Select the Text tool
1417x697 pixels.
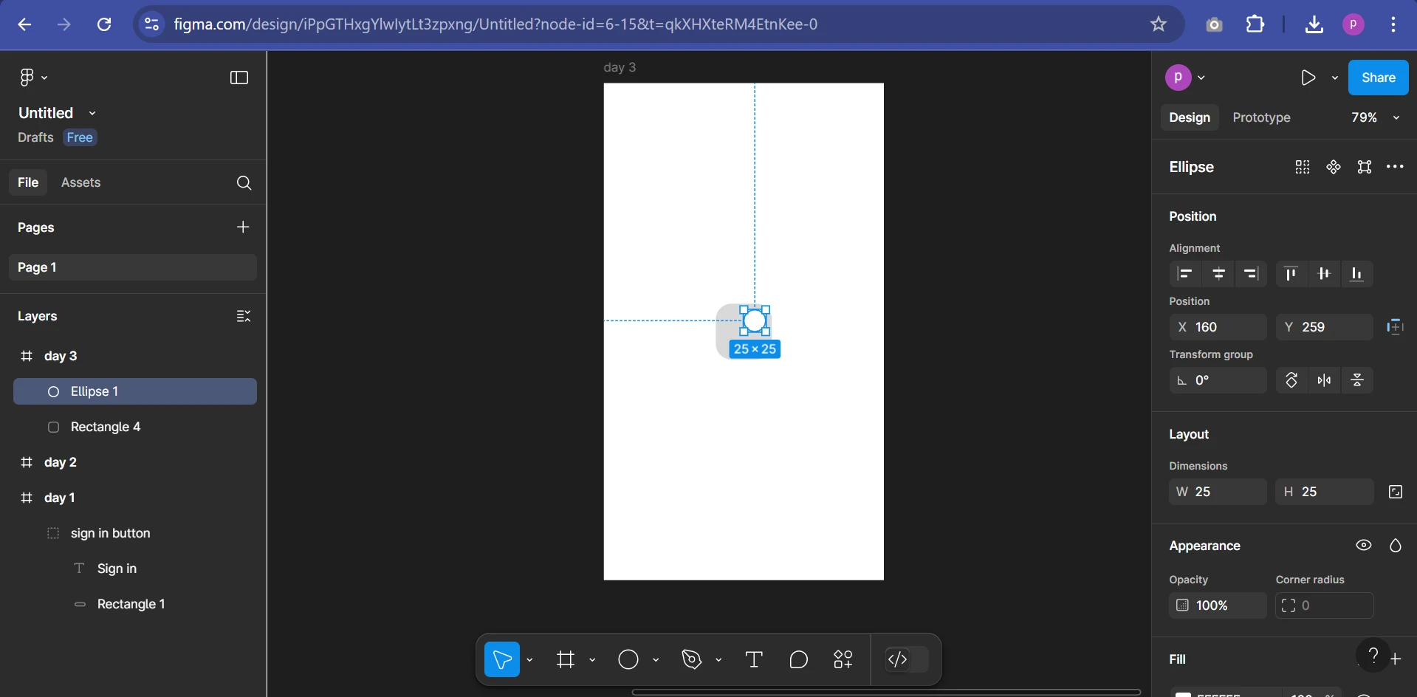coord(754,659)
